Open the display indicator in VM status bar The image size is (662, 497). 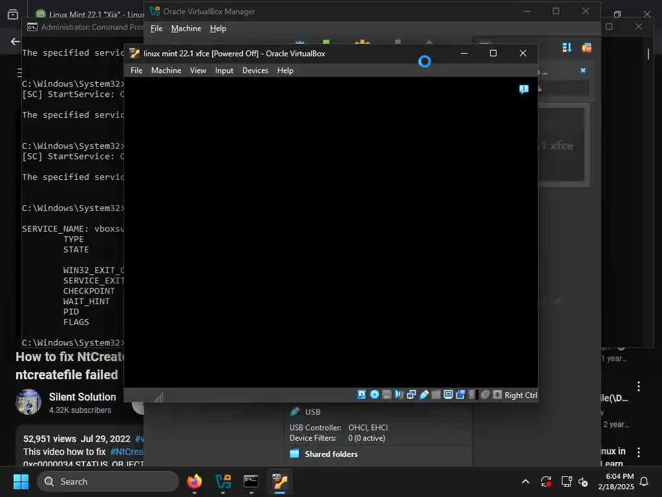coord(449,394)
